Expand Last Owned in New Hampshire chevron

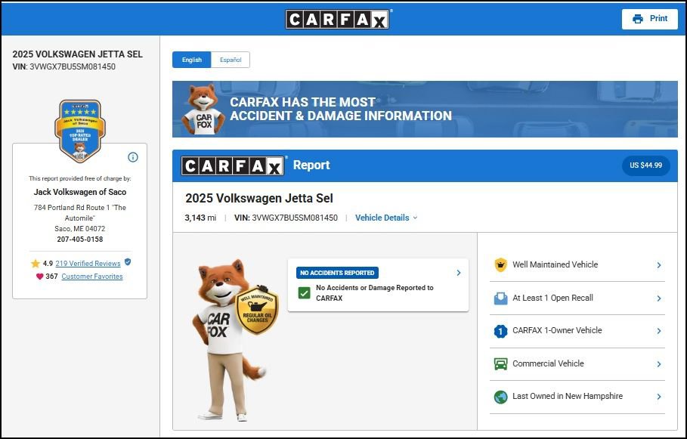pos(659,397)
